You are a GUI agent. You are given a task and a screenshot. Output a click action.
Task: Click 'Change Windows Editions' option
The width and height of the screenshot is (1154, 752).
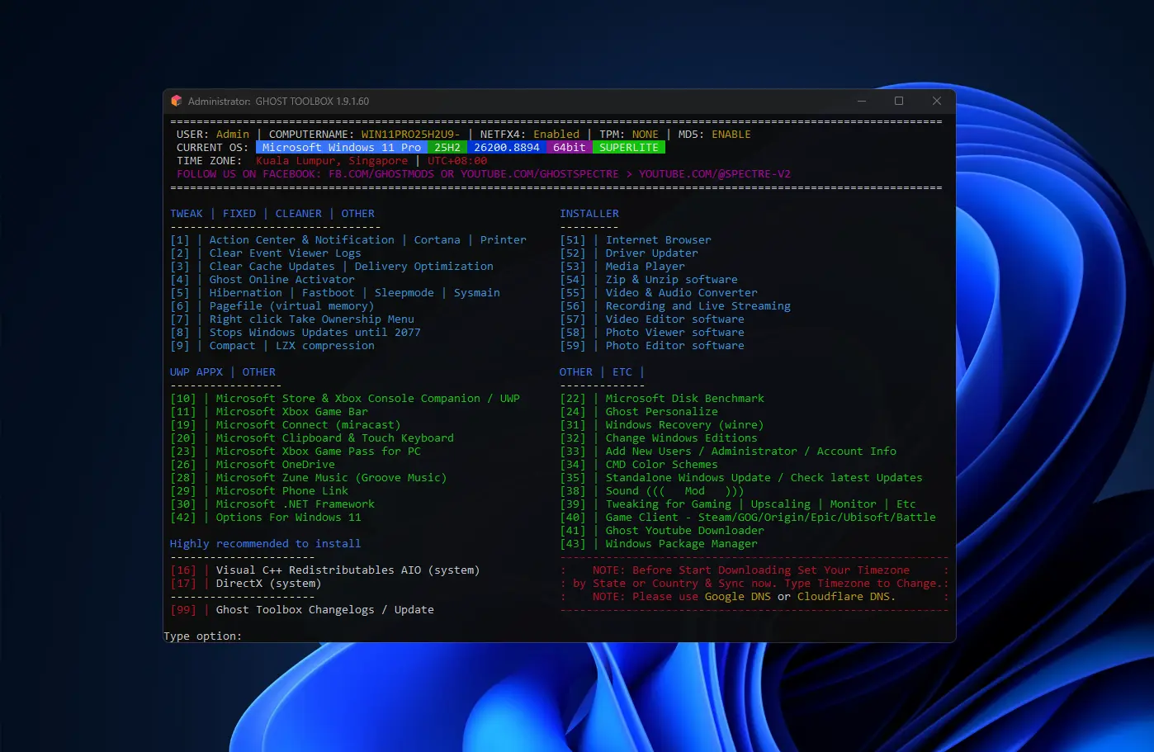click(x=682, y=438)
